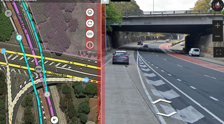This screenshot has width=224, height=124.
Task: Click the 8° angle marker
Action: tap(55, 120)
